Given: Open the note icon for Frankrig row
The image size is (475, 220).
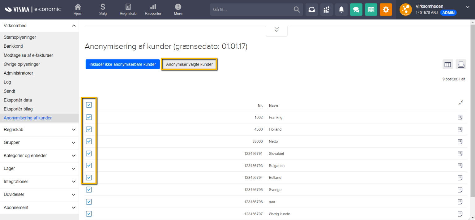Looking at the screenshot, I should tap(460, 117).
